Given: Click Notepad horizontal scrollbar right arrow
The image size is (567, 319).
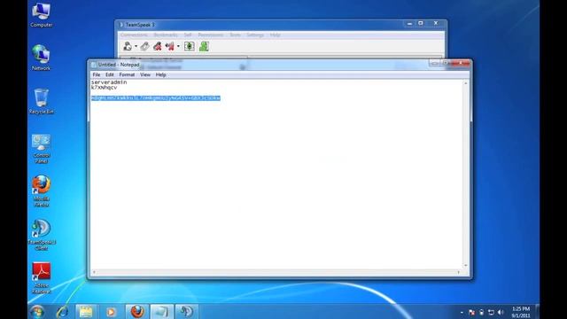Looking at the screenshot, I should tap(459, 272).
